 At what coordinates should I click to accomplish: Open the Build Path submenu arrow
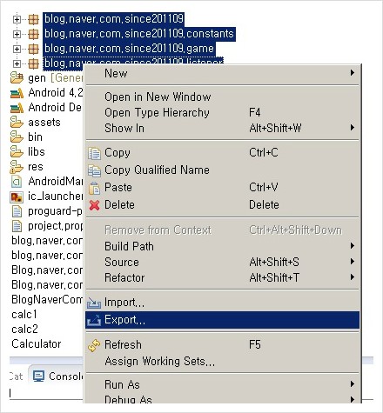pyautogui.click(x=352, y=246)
